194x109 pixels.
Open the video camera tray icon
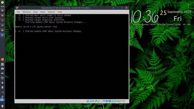tap(2, 69)
